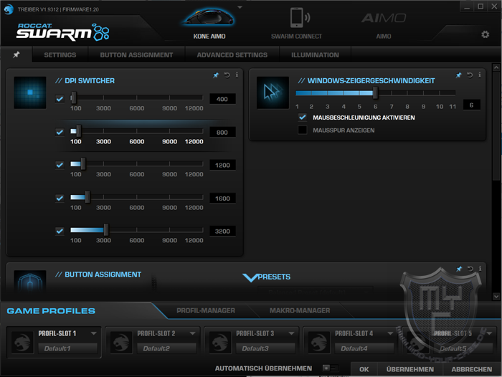Image resolution: width=502 pixels, height=377 pixels.
Task: Expand Profil-Slot 2 dropdown arrow
Action: point(192,333)
